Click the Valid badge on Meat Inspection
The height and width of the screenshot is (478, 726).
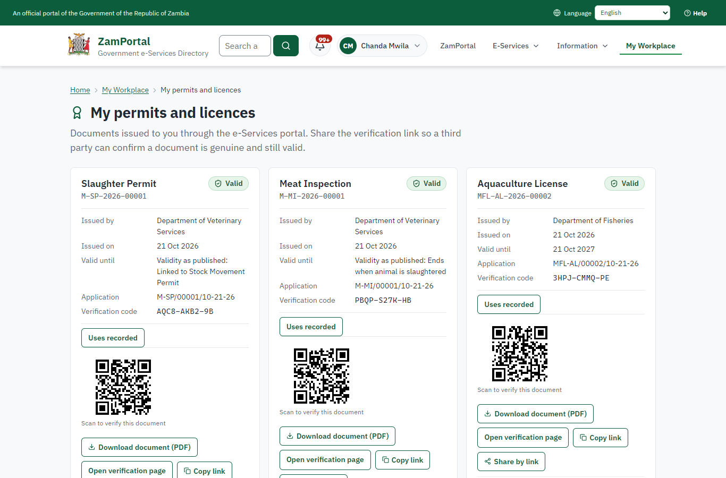[427, 184]
